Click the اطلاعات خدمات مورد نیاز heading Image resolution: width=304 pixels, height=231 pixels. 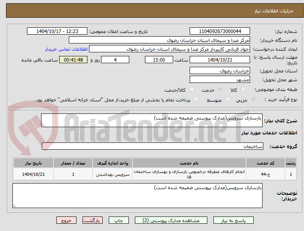coord(269,133)
